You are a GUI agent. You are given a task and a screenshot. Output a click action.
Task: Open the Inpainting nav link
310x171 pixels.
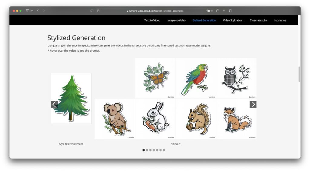coord(280,20)
